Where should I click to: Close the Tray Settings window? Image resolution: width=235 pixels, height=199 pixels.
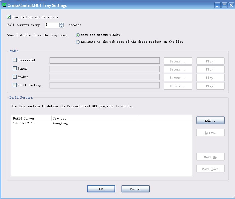[231, 5]
